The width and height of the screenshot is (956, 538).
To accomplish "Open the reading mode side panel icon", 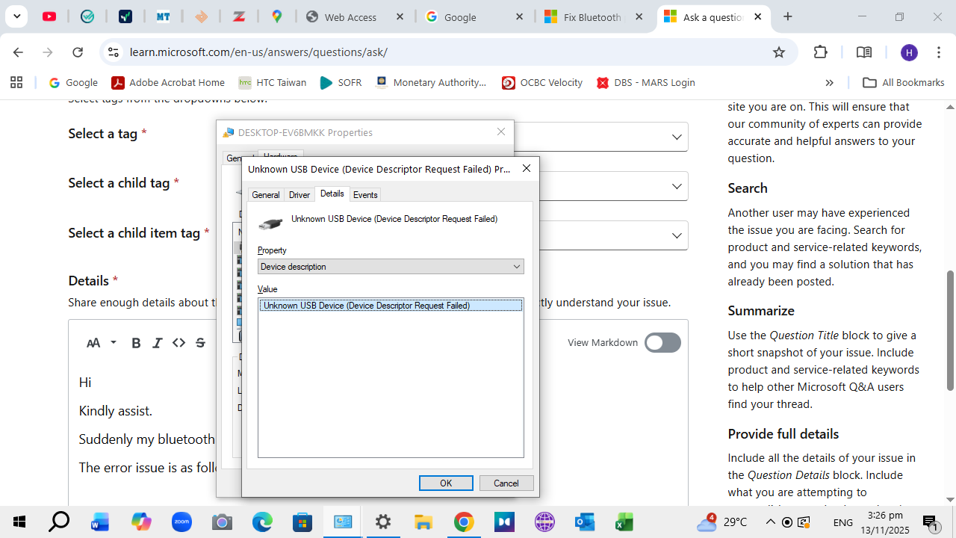I will click(864, 52).
